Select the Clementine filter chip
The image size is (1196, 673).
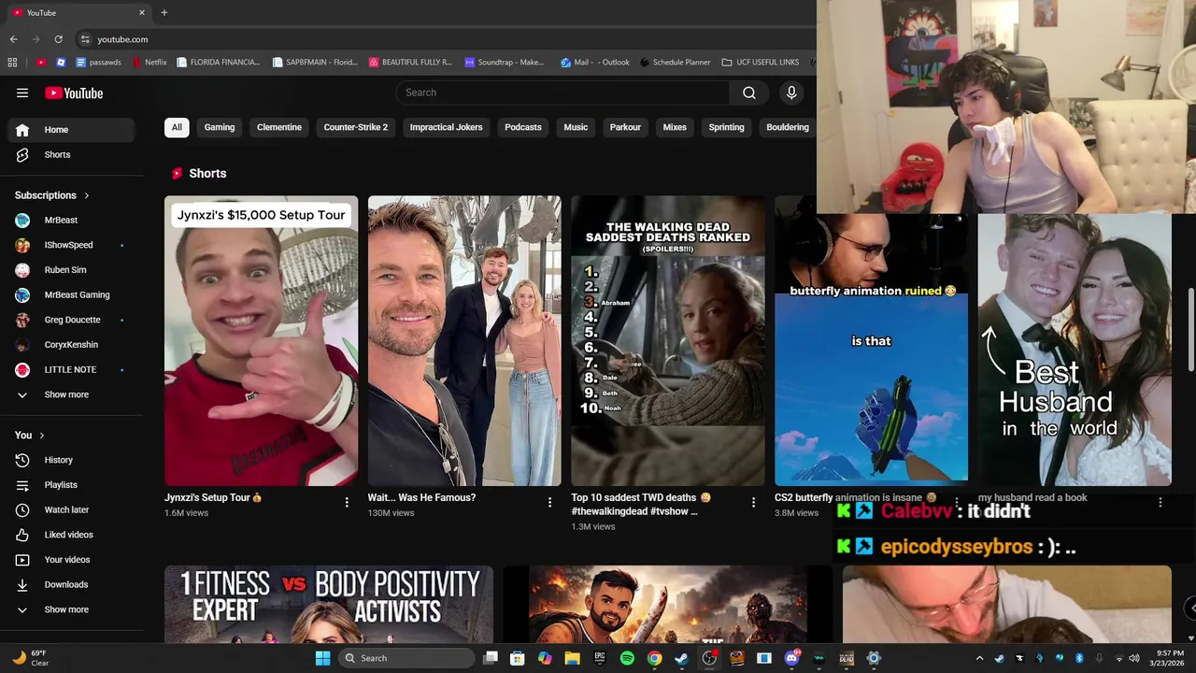[x=279, y=127]
